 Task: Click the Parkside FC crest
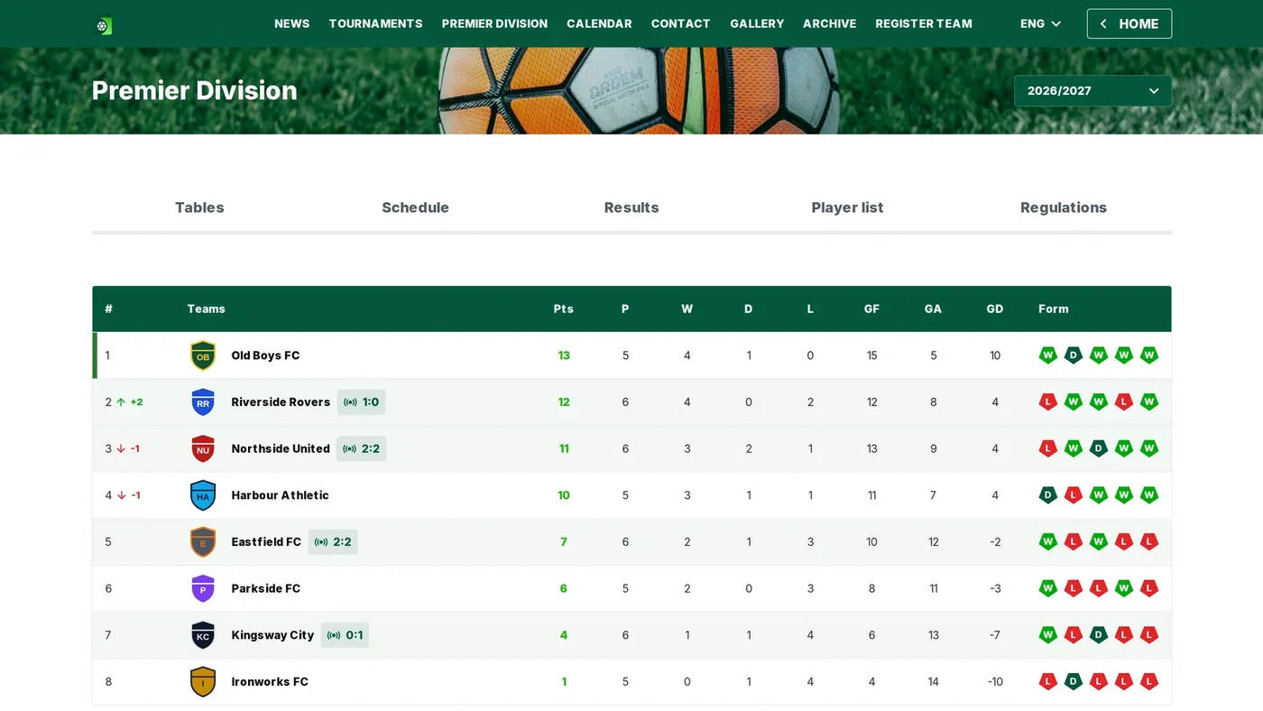(203, 589)
